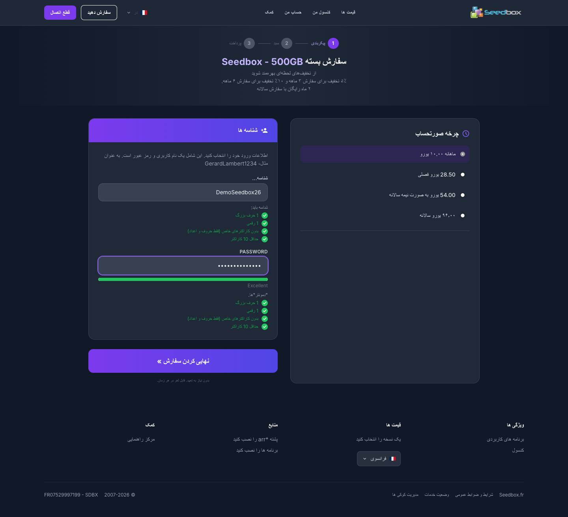Click password check icon for ۱ رقمی
This screenshot has width=568, height=517.
tap(265, 311)
